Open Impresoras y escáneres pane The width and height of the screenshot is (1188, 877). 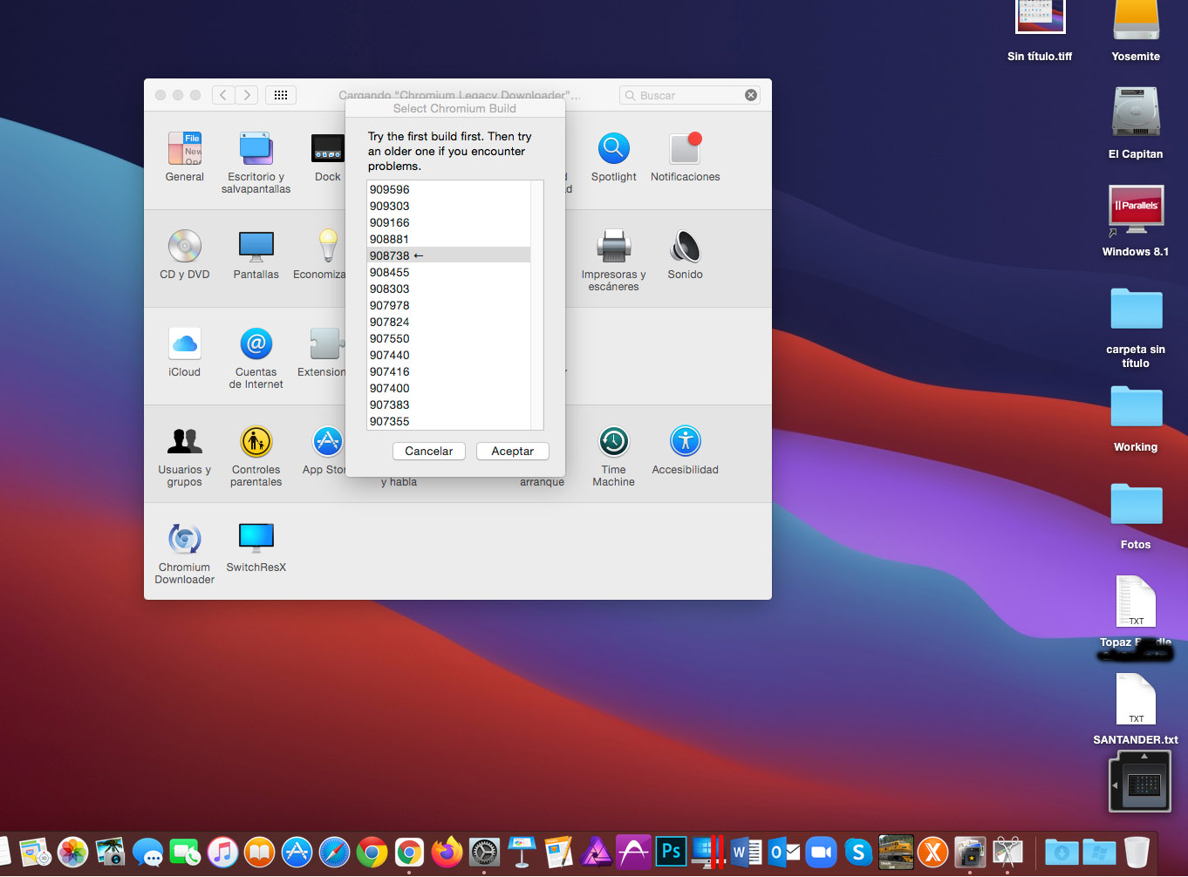(613, 248)
